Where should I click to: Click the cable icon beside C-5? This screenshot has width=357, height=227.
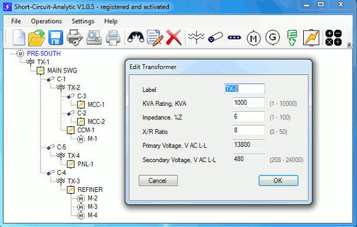coord(51,147)
